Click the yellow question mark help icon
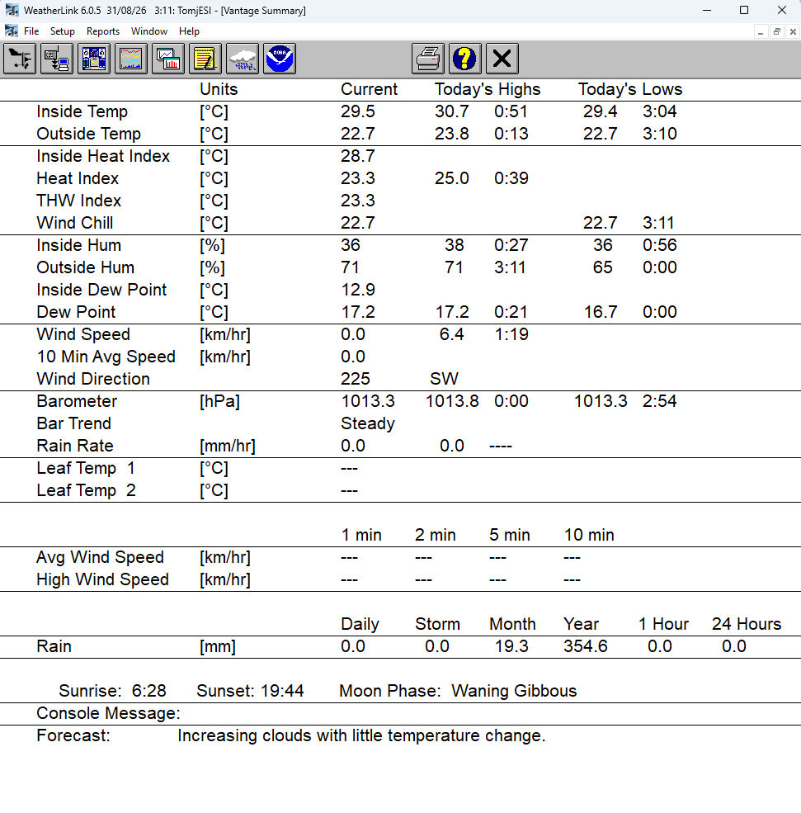 point(464,59)
